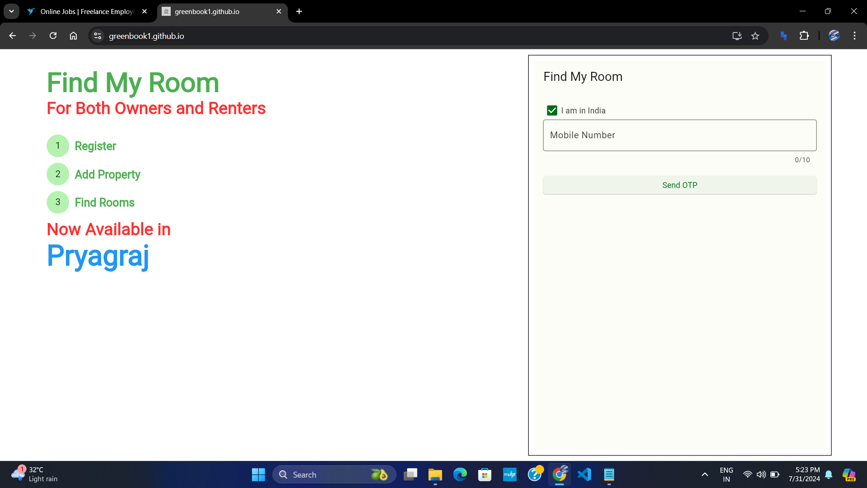Click the install app icon in the address bar
867x488 pixels.
[737, 36]
